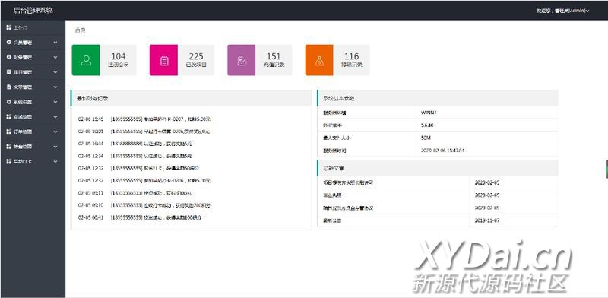
Task: Click the 工作台 dashboard icon in sidebar
Action: 9,27
